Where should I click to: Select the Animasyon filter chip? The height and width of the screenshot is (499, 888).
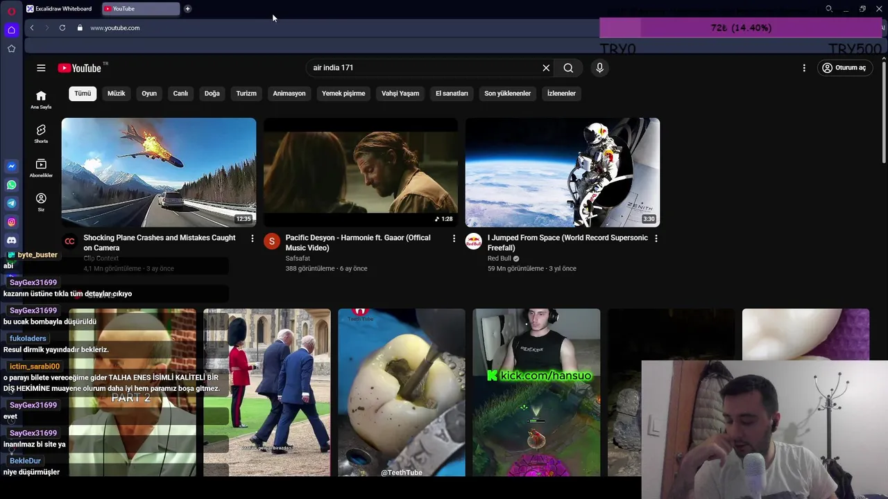pyautogui.click(x=289, y=94)
